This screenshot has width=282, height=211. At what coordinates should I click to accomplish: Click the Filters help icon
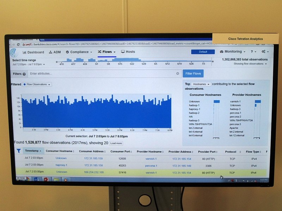point(24,74)
